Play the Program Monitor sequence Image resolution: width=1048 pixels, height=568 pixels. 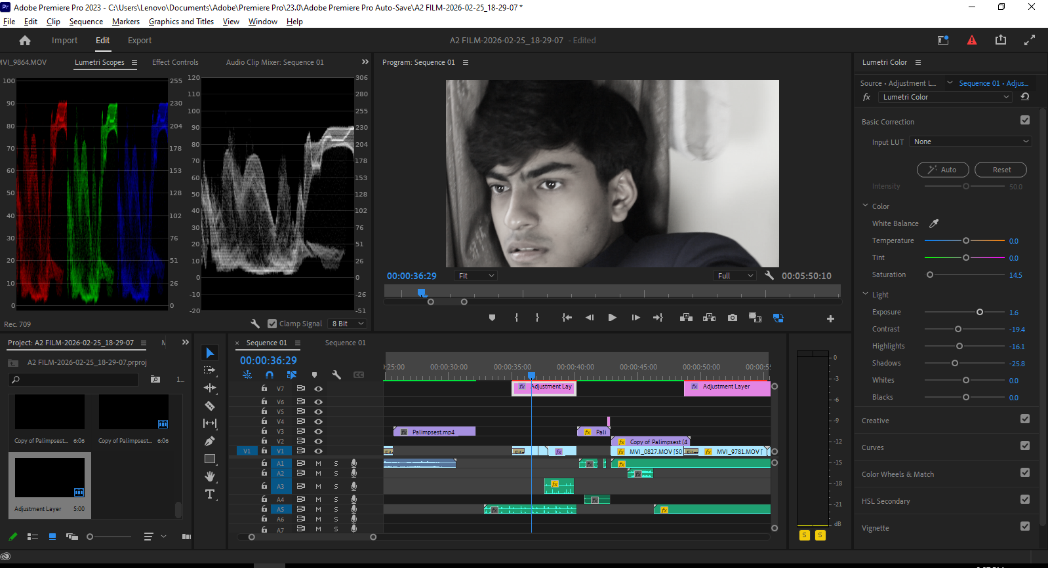coord(612,318)
